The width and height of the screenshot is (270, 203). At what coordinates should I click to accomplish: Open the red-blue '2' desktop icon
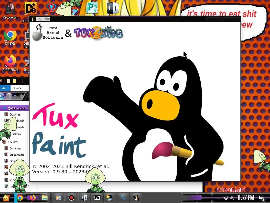click(51, 8)
